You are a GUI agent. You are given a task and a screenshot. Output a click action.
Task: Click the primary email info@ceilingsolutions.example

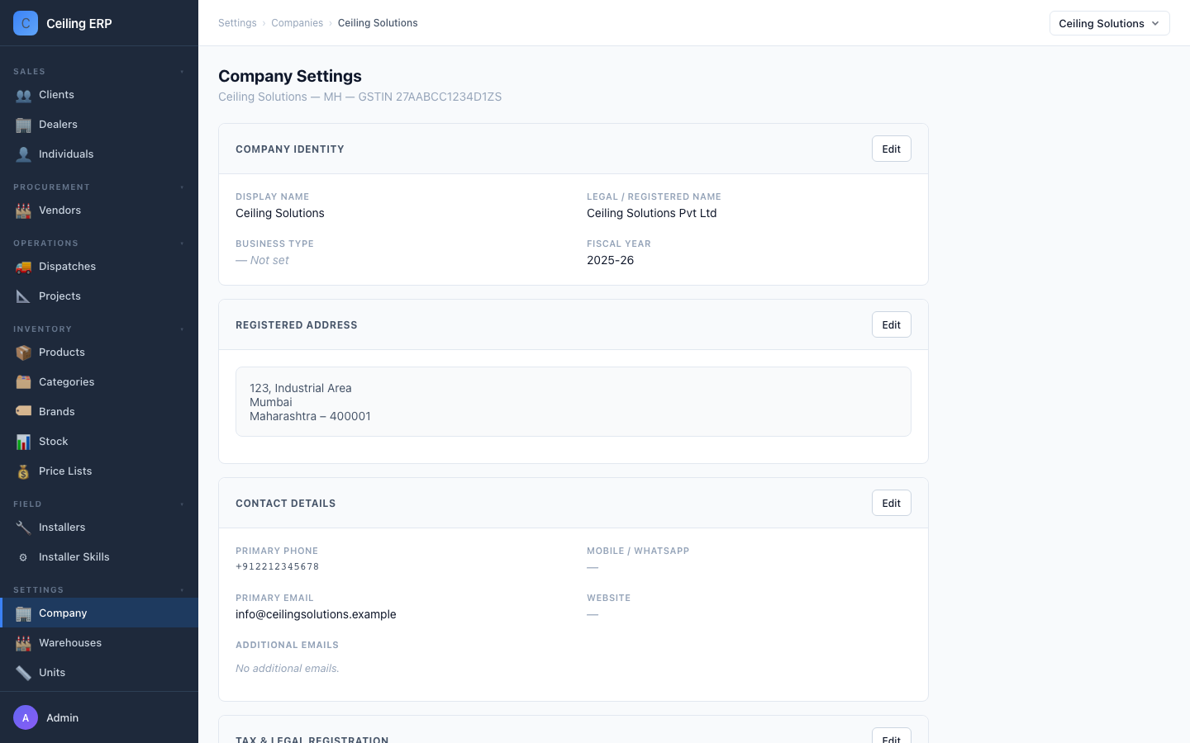click(x=316, y=614)
